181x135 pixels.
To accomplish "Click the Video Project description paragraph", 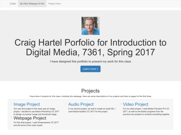I will pyautogui.click(x=146, y=111).
